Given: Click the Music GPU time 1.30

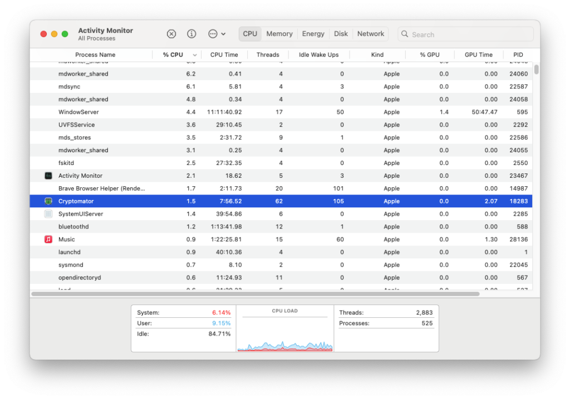Looking at the screenshot, I should (491, 240).
